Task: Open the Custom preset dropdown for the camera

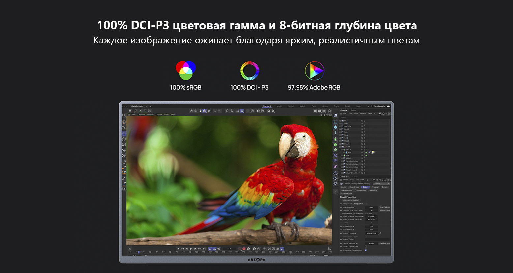Action: coord(381,184)
